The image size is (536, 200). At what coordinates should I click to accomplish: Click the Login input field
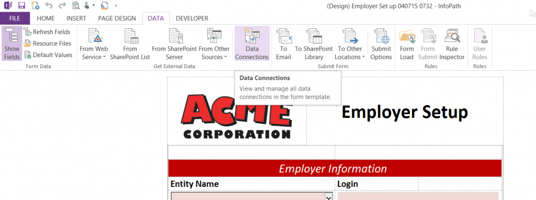pos(418,196)
